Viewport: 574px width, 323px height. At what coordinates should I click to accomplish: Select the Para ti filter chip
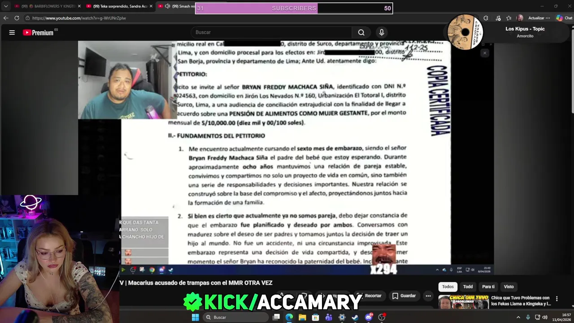click(x=488, y=287)
